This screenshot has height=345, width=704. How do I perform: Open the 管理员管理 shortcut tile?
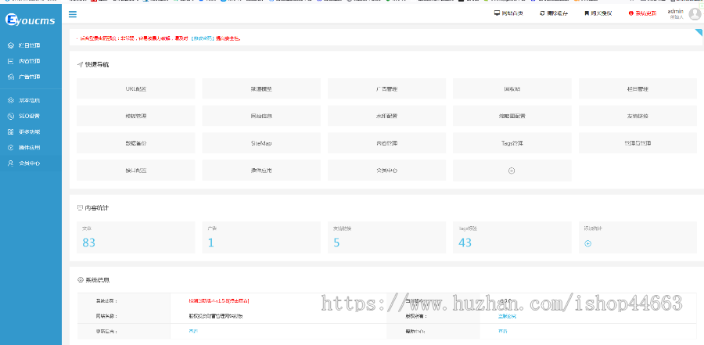pyautogui.click(x=638, y=143)
